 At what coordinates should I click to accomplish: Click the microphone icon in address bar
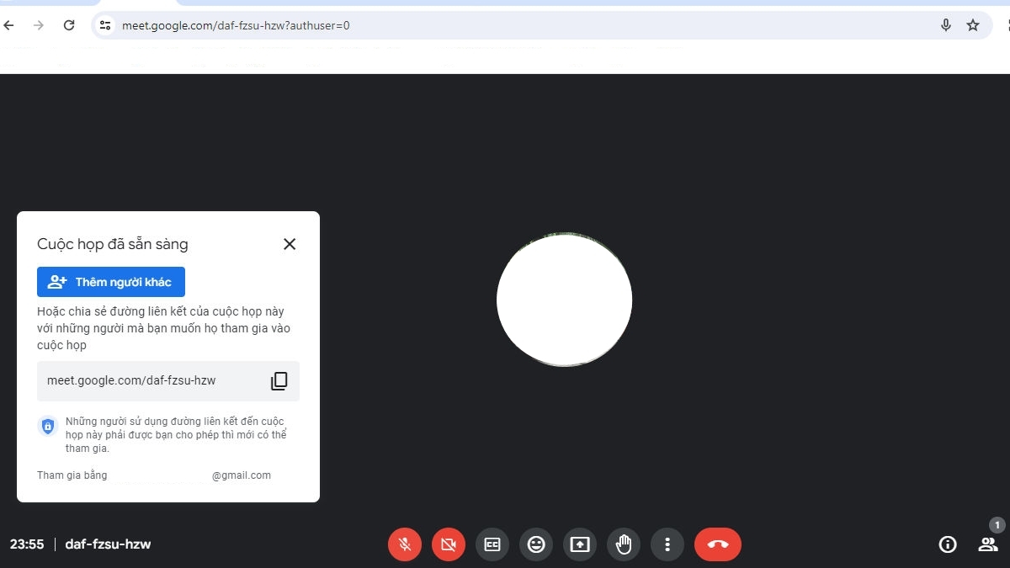tap(946, 25)
